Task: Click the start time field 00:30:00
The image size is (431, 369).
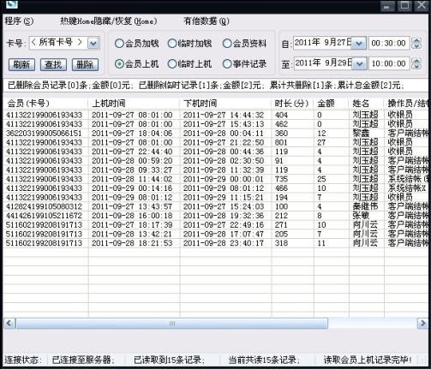Action: (389, 44)
